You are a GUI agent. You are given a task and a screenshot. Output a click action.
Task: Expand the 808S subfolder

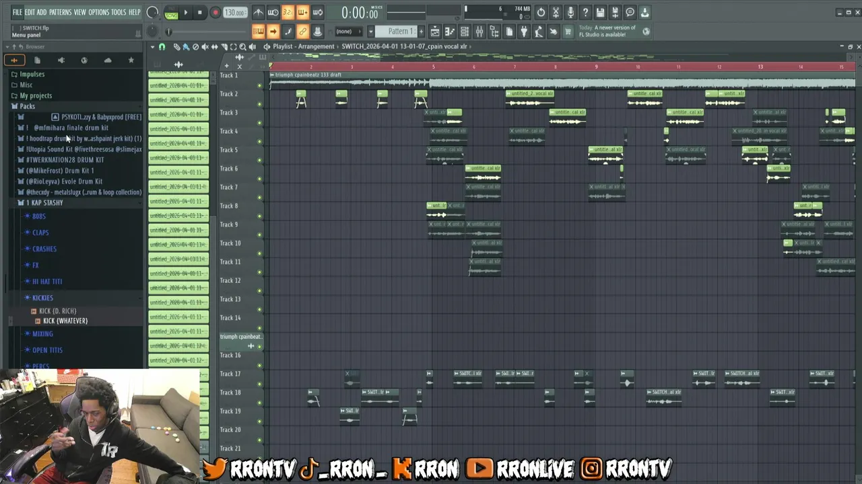pyautogui.click(x=39, y=216)
